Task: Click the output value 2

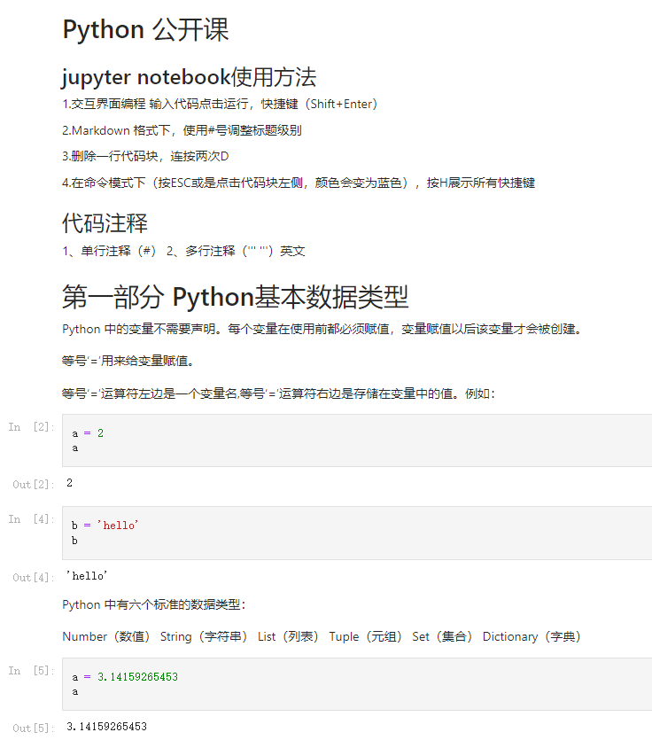Action: 69,483
